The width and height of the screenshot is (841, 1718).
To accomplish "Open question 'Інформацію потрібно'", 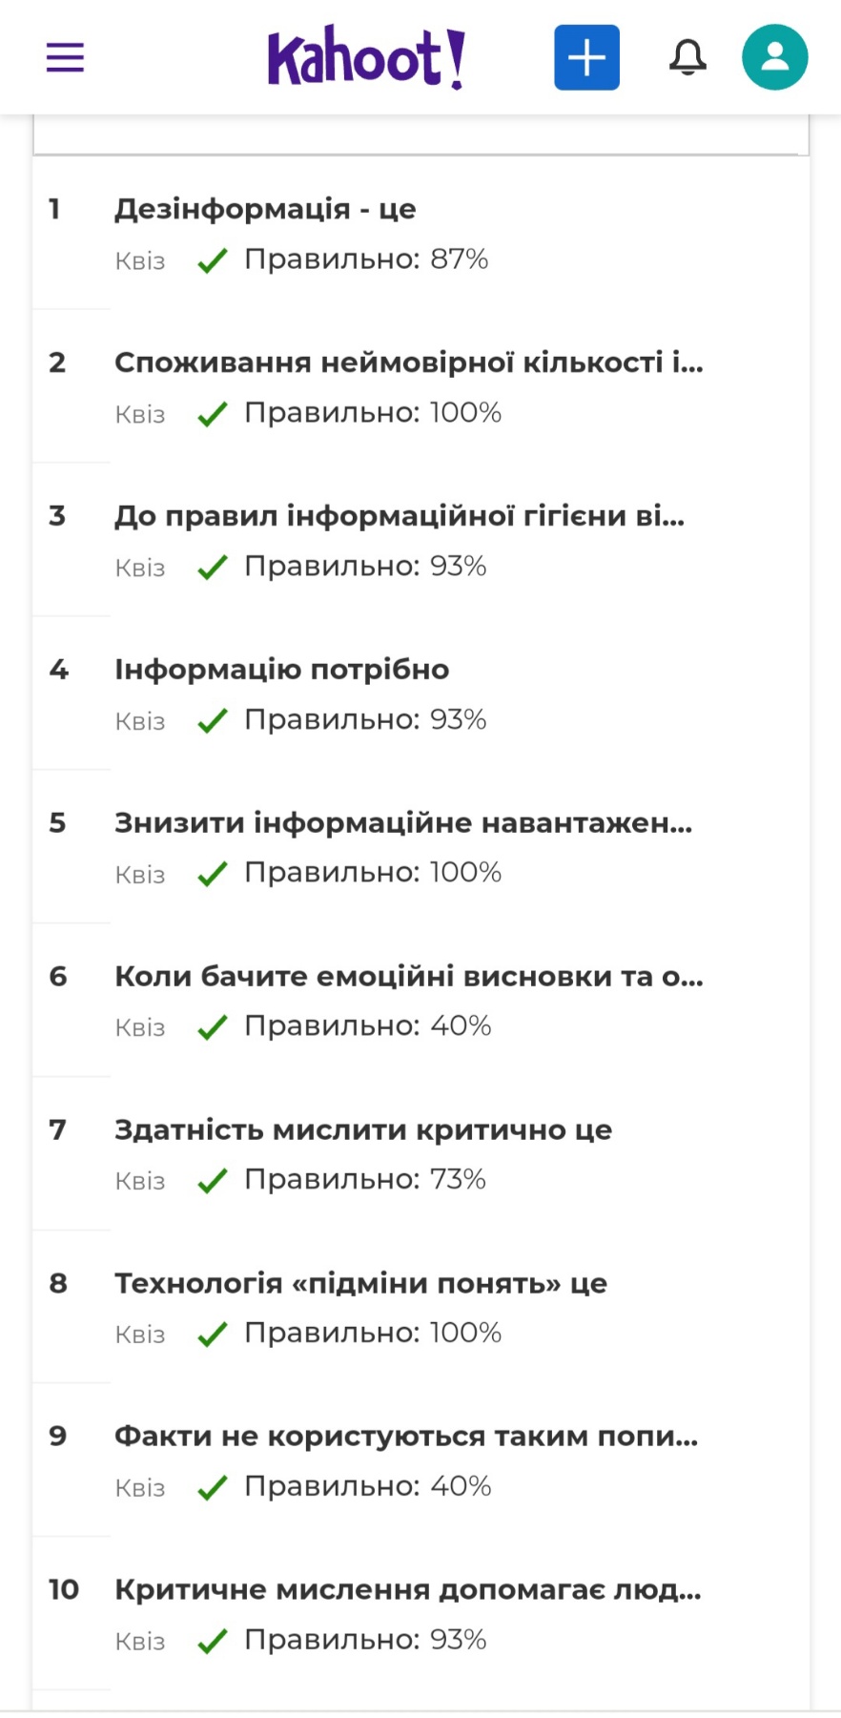I will [281, 670].
